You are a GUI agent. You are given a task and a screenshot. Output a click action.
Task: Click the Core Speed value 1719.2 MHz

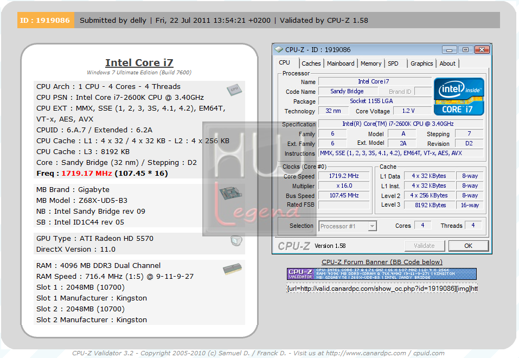344,176
